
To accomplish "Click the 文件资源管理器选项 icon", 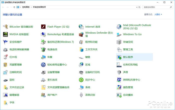I will pos(43,87).
